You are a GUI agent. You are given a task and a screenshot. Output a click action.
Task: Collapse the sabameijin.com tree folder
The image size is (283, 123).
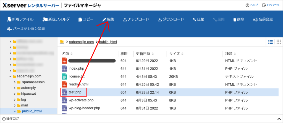click(10, 76)
